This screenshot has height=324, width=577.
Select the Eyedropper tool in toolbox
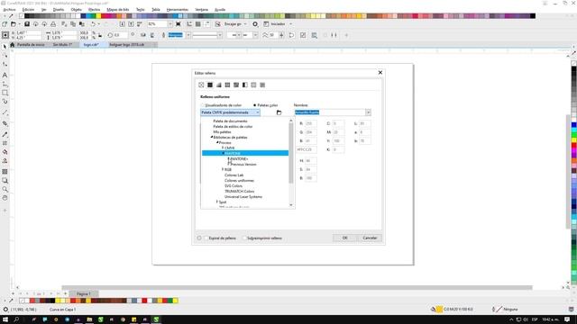5,134
